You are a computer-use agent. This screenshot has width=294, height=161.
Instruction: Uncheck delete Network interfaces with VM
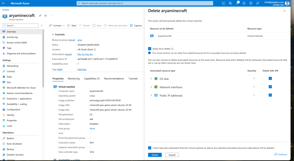pyautogui.click(x=270, y=87)
